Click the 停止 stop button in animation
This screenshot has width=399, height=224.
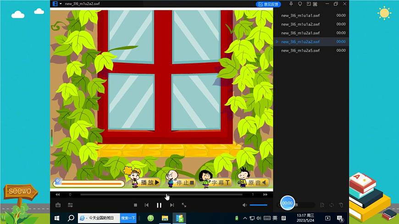pos(185,183)
